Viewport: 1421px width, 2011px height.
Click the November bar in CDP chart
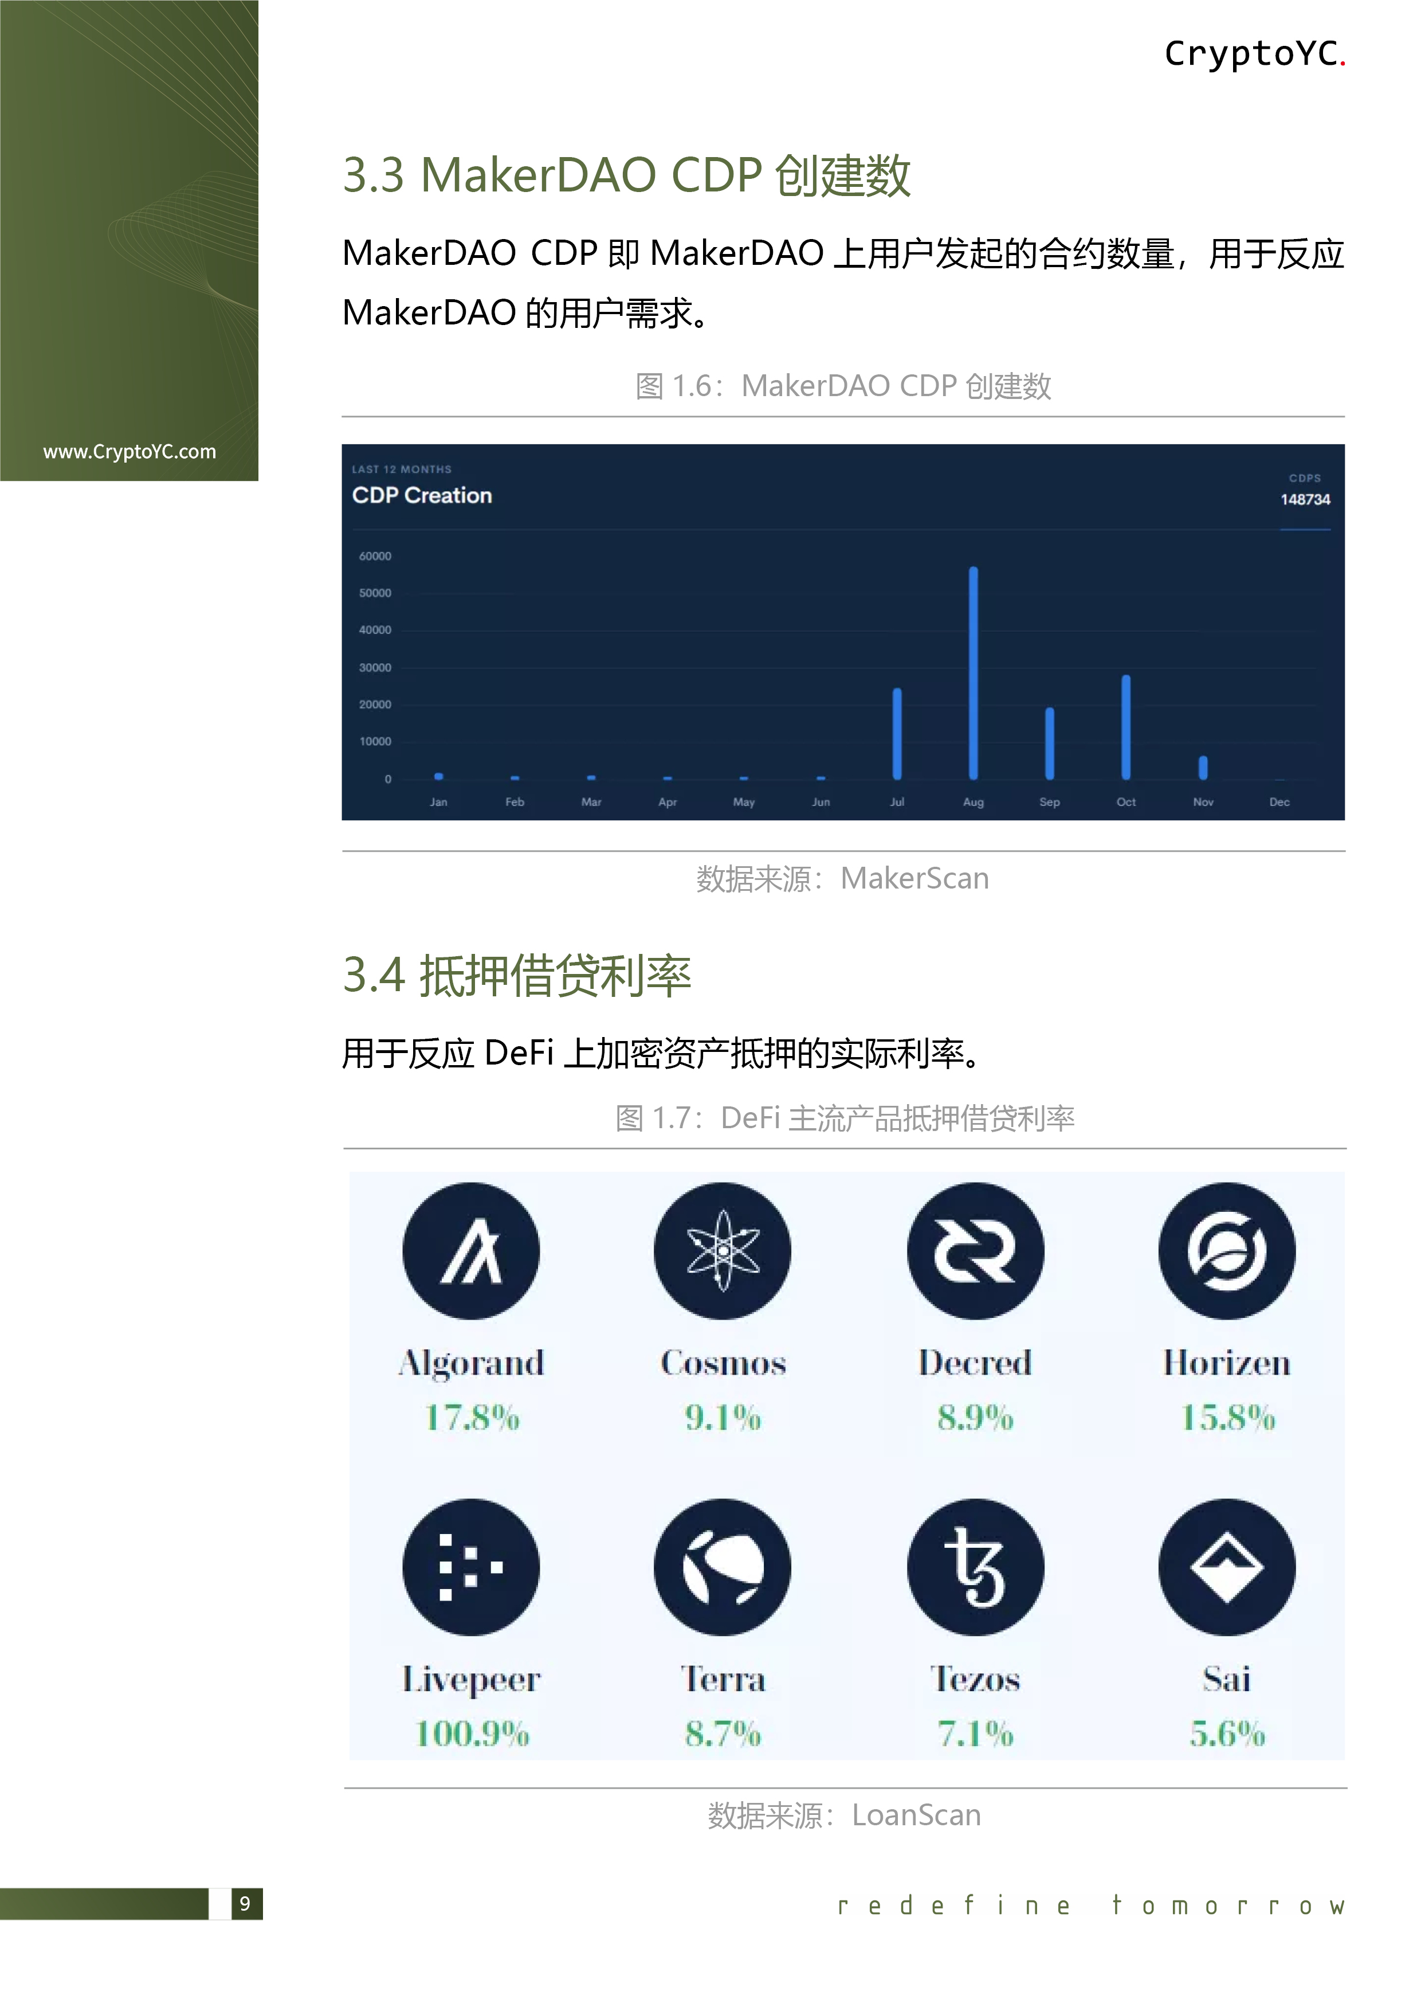[1203, 767]
